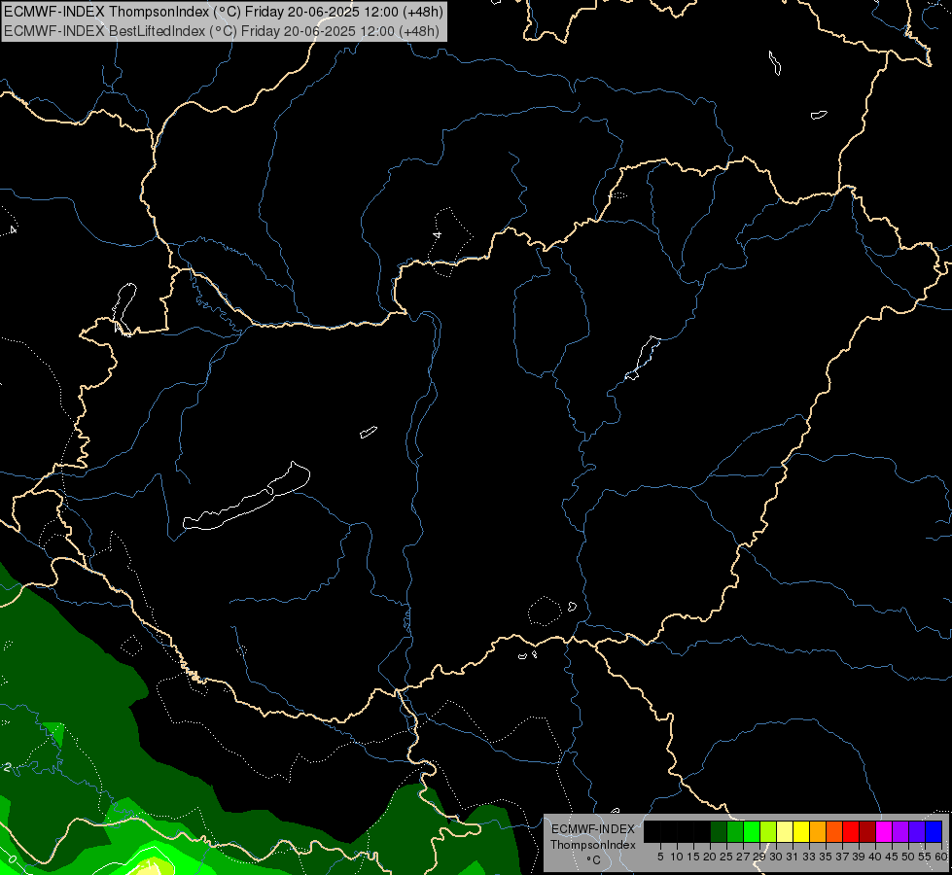Click the legend value label 25
The image size is (952, 875).
[x=726, y=857]
